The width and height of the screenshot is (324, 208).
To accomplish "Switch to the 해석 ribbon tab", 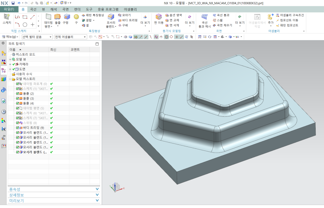I will pyautogui.click(x=54, y=9).
